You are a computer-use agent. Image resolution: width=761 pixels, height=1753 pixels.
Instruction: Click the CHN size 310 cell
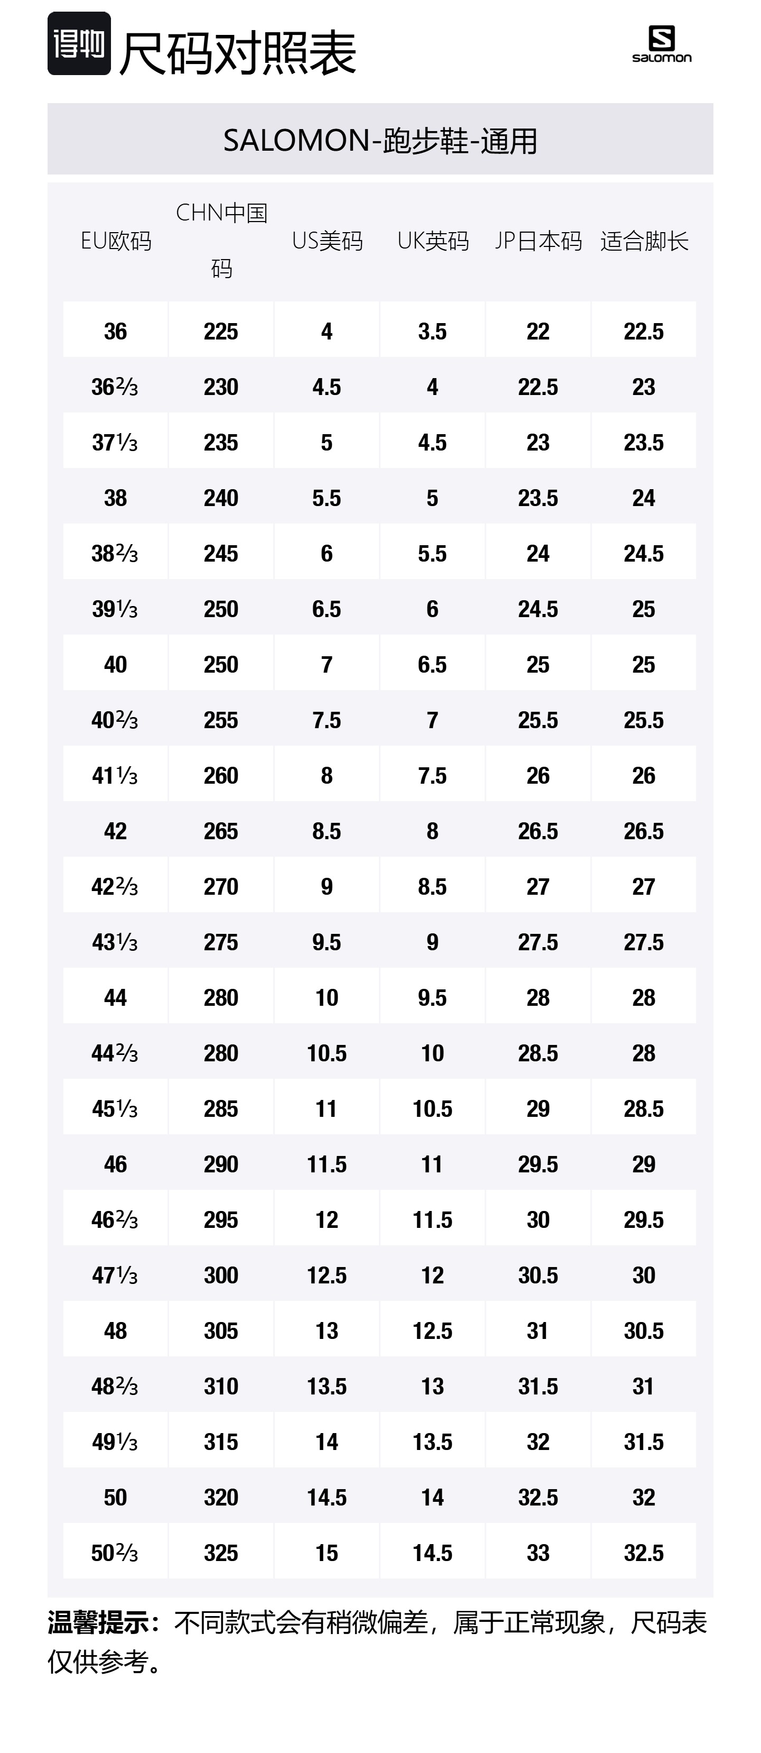point(221,1386)
